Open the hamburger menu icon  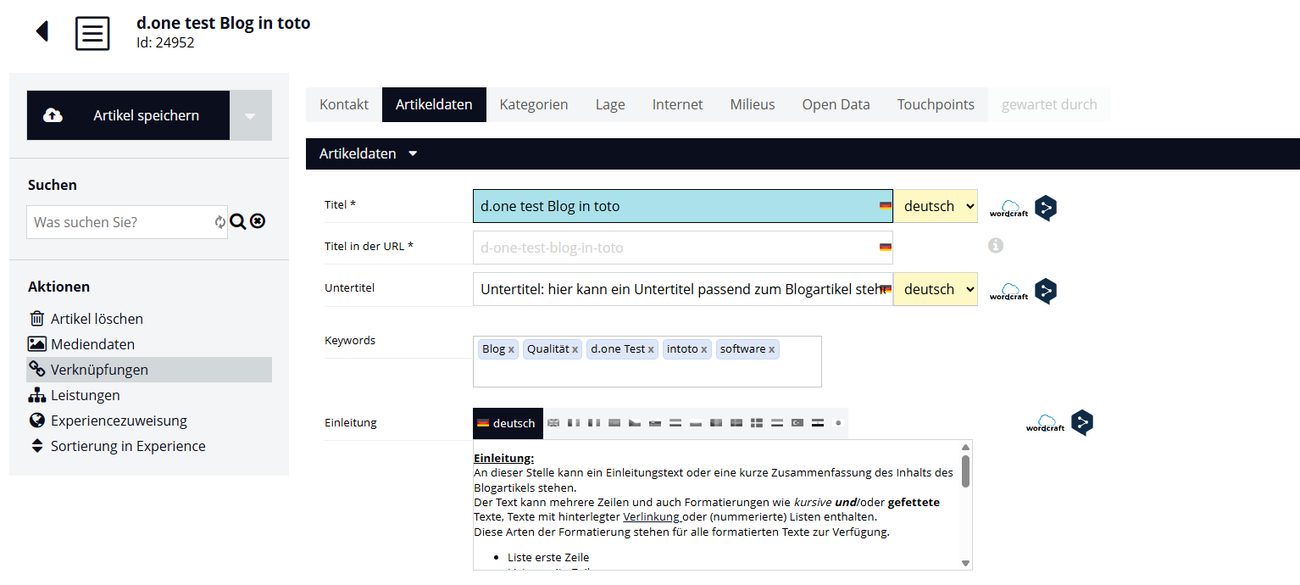pos(92,33)
